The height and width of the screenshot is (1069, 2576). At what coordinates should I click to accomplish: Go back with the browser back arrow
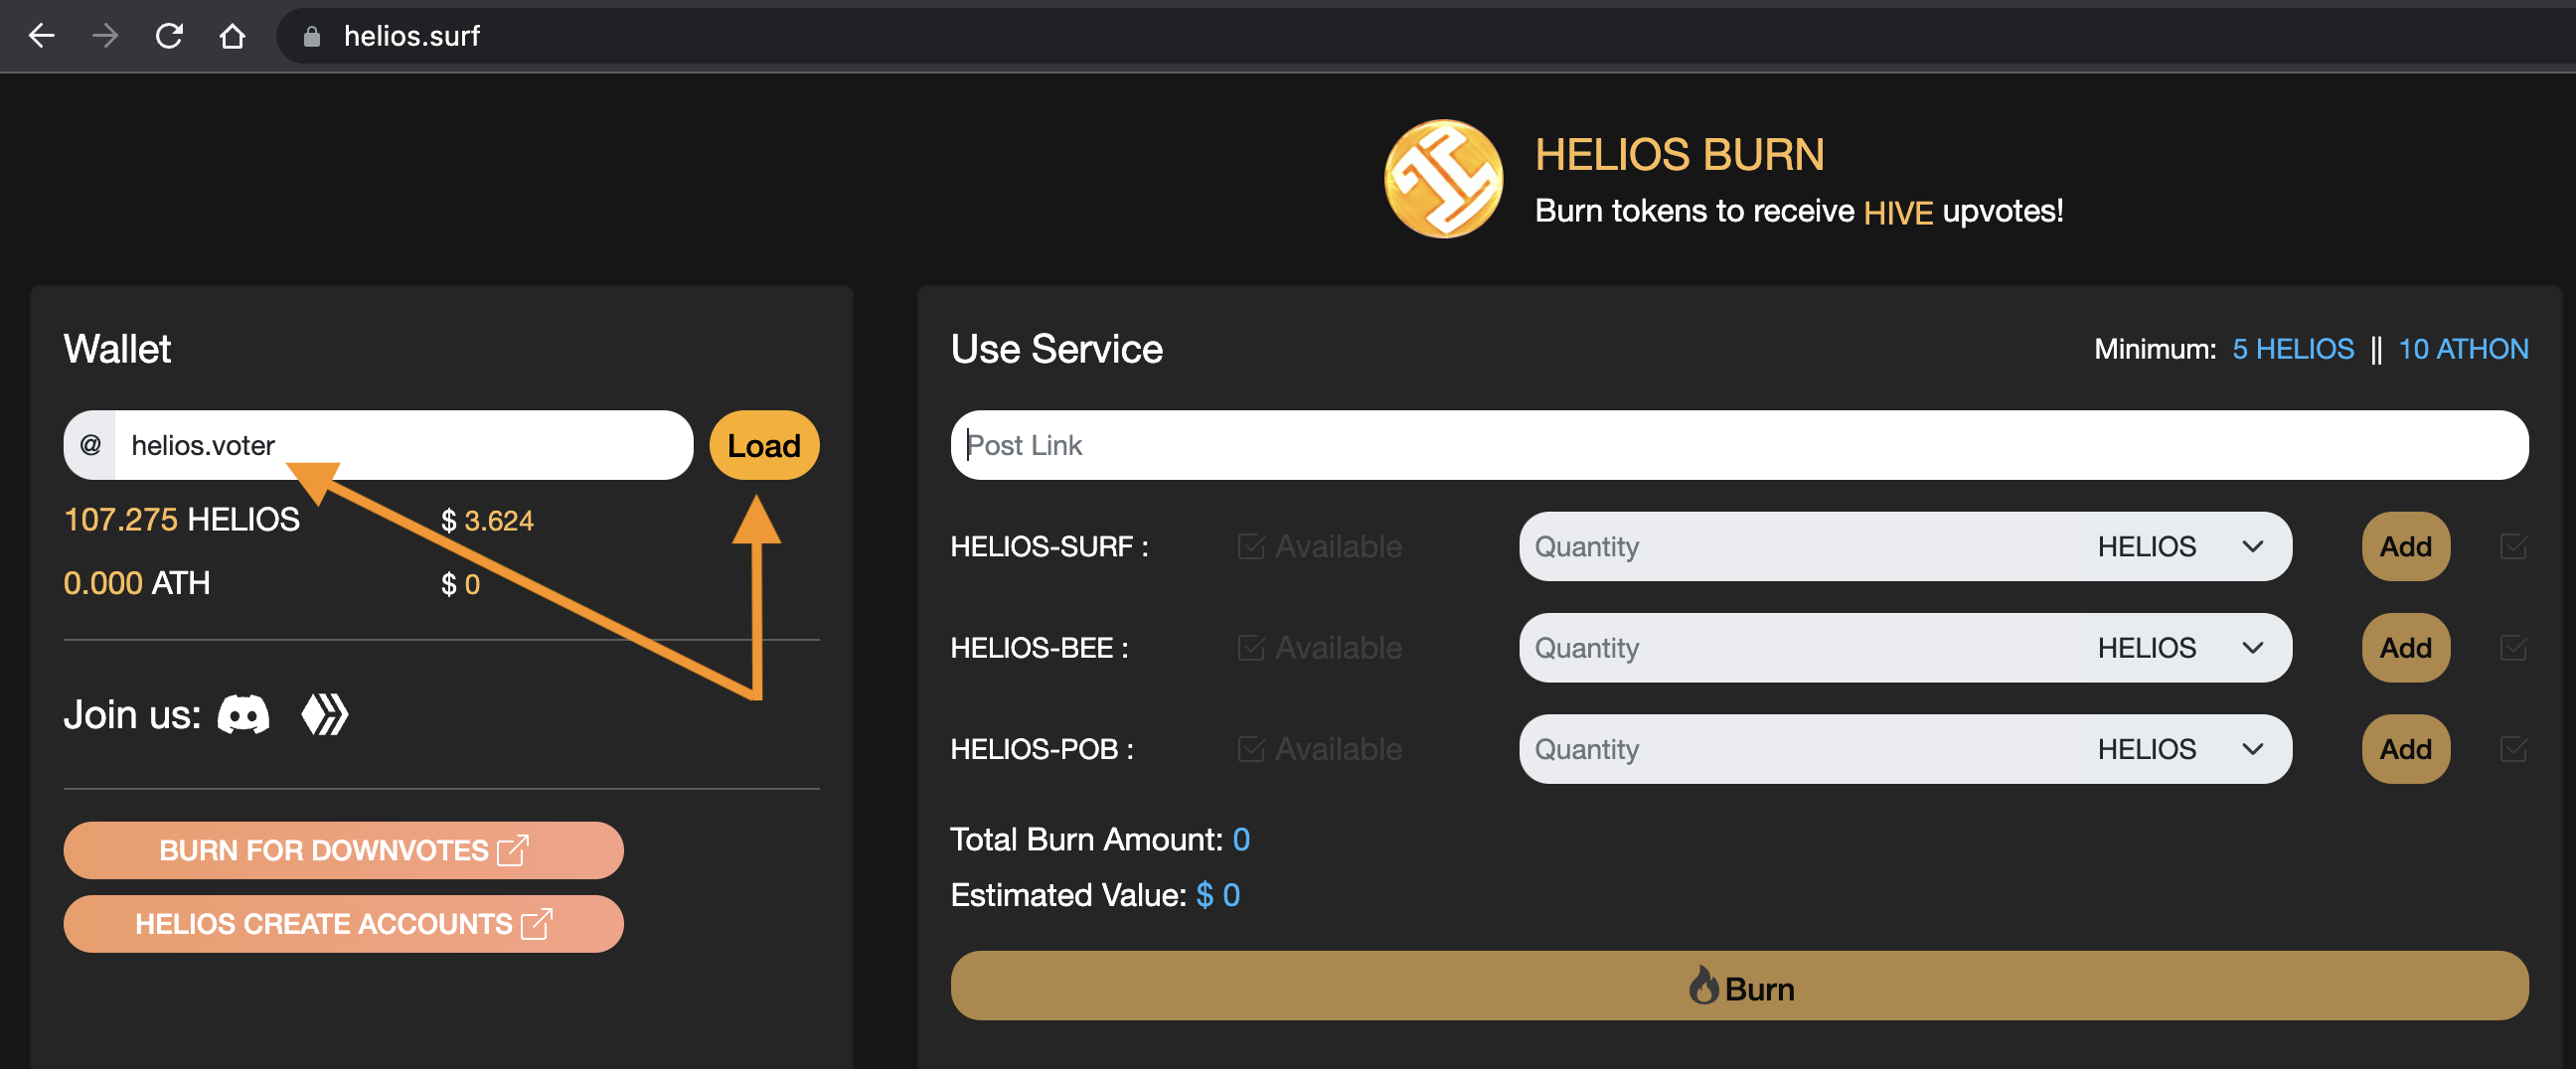click(x=41, y=36)
